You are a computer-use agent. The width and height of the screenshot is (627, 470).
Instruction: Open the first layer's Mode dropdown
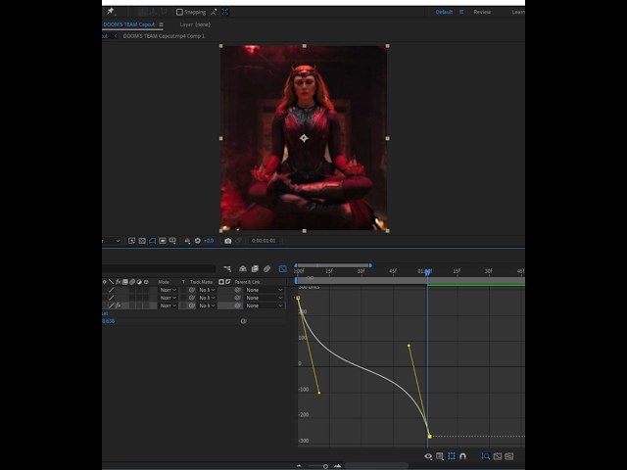pos(168,290)
